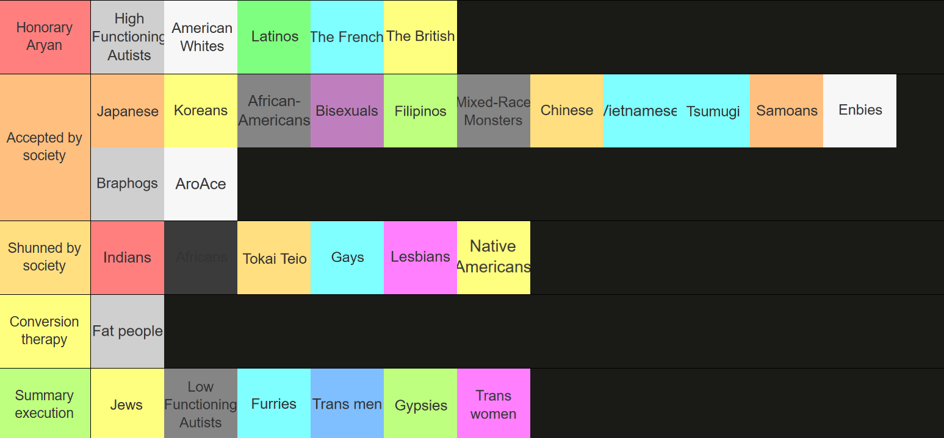This screenshot has height=438, width=944.
Task: Select the 'Conversion therapy' row label
Action: 45,331
